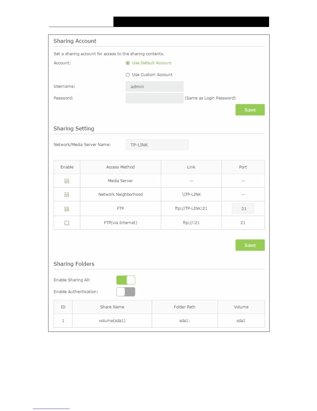Screen dimensions: 317x411
Task: Disable the FTP access checkbox
Action: [67, 209]
